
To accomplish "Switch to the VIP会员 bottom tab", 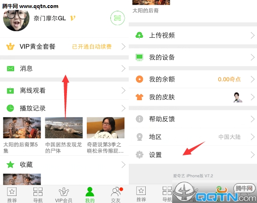I will (64, 195).
